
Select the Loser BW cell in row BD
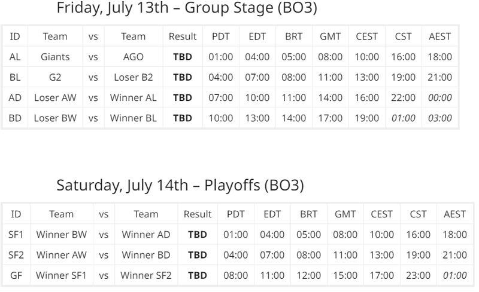pyautogui.click(x=55, y=118)
